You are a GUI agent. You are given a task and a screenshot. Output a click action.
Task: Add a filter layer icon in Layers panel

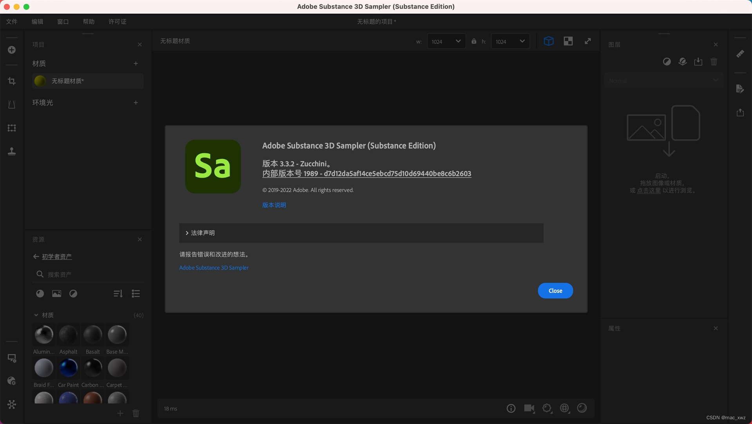click(x=667, y=61)
